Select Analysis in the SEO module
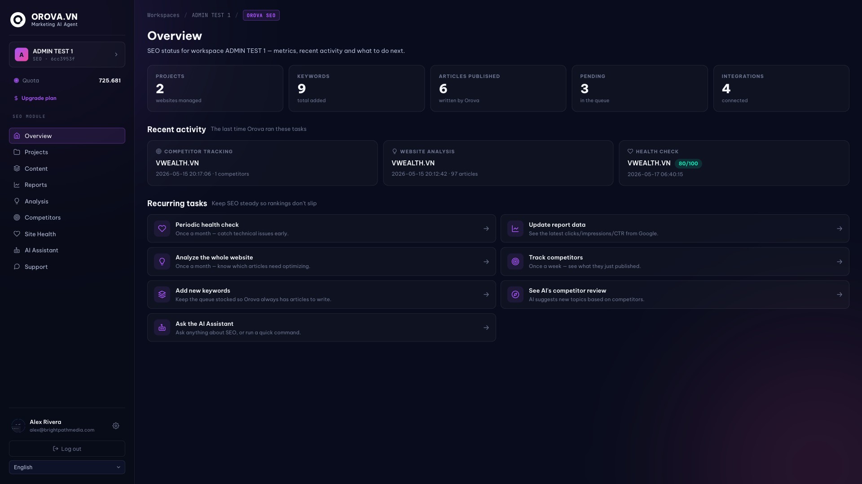 point(67,201)
